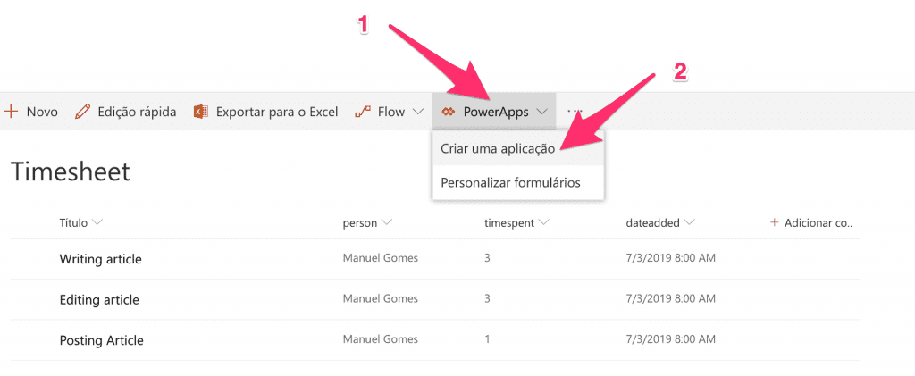Screen dimensions: 915x376
Task: Open the dateadded column dropdown chevron
Action: [689, 222]
